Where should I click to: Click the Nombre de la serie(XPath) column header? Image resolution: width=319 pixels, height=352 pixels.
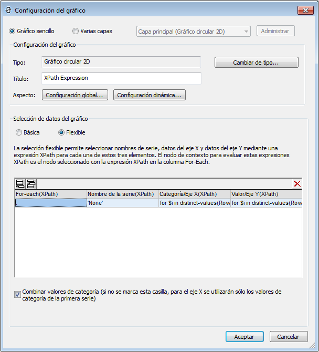(123, 194)
